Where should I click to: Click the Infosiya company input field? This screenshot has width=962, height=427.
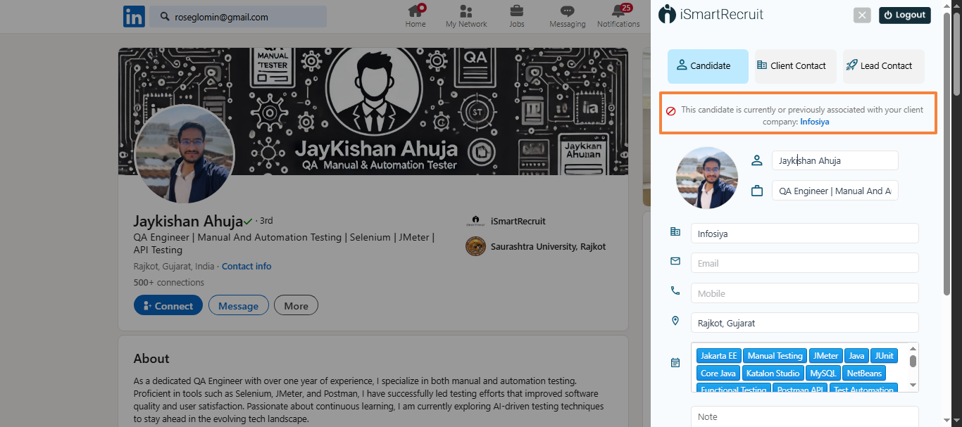point(805,234)
